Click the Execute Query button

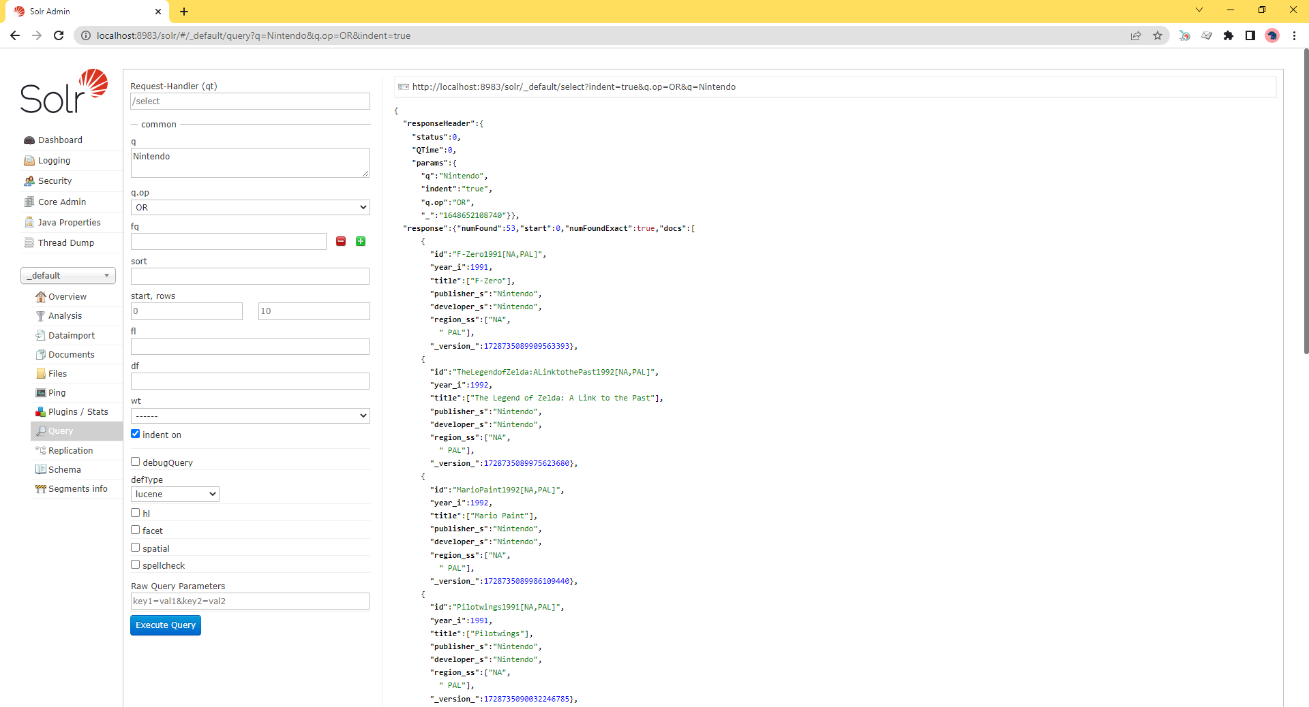[x=166, y=625]
